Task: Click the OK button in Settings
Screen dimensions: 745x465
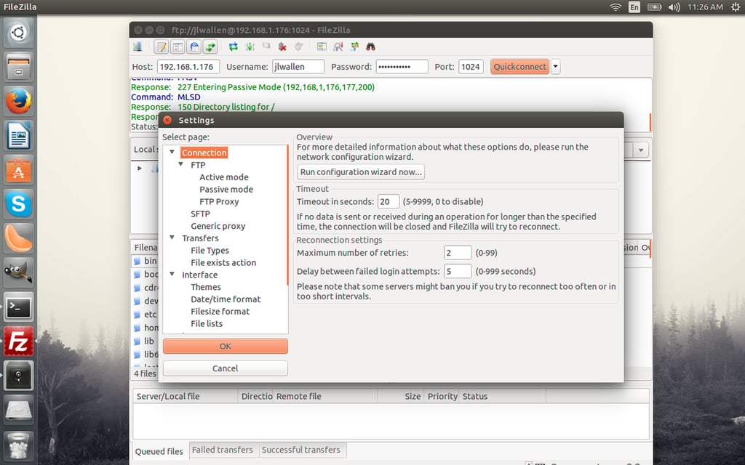Action: (226, 347)
